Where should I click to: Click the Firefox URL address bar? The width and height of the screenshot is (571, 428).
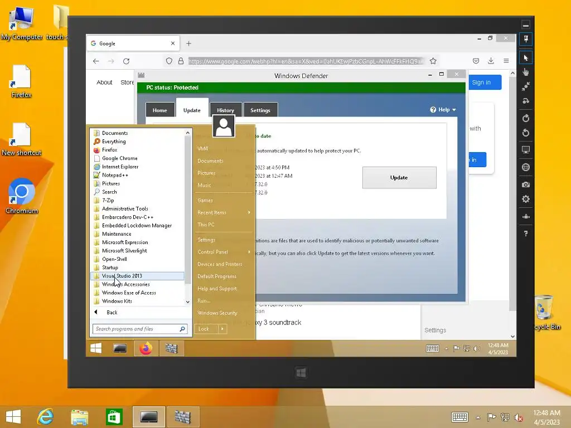306,61
